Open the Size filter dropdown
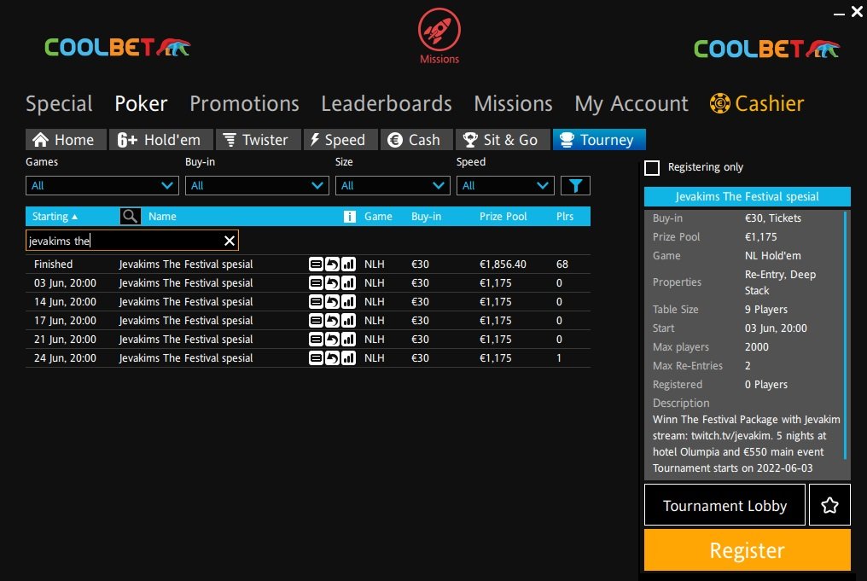The image size is (867, 581). tap(393, 186)
